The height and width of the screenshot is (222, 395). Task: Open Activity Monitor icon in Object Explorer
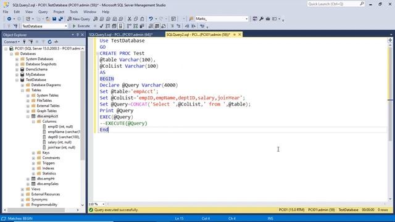pyautogui.click(x=56, y=42)
